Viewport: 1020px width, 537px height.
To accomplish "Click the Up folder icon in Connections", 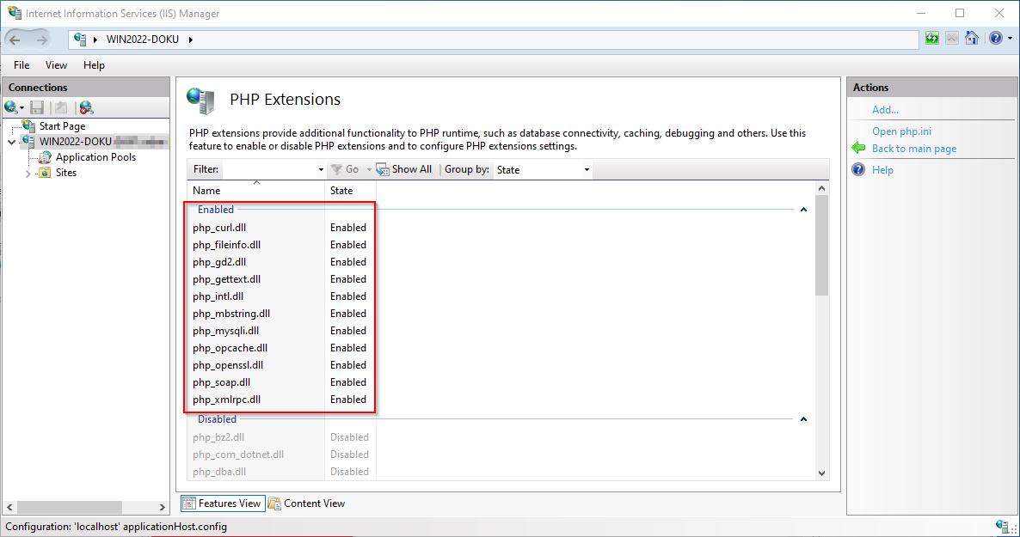I will coord(61,107).
